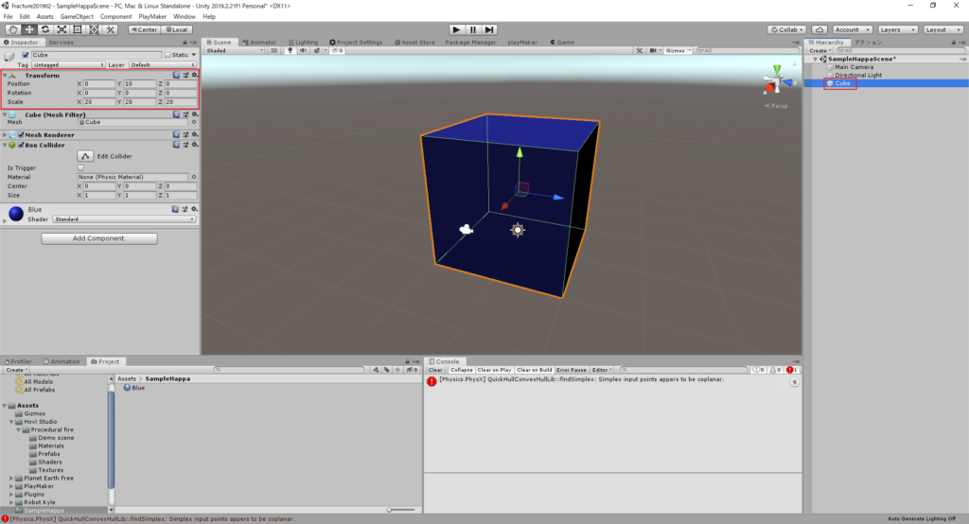This screenshot has width=969, height=524.
Task: Toggle Clear on Play in Console
Action: coord(494,370)
